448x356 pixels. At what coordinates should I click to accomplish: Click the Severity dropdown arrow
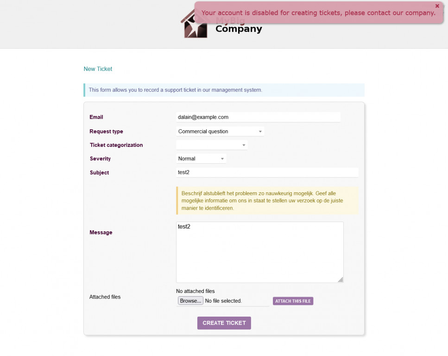point(222,159)
